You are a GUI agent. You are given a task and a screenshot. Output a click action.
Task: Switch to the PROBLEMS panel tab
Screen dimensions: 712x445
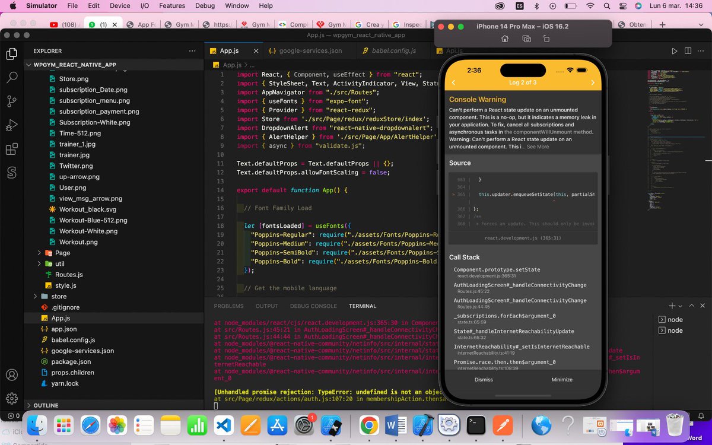228,306
